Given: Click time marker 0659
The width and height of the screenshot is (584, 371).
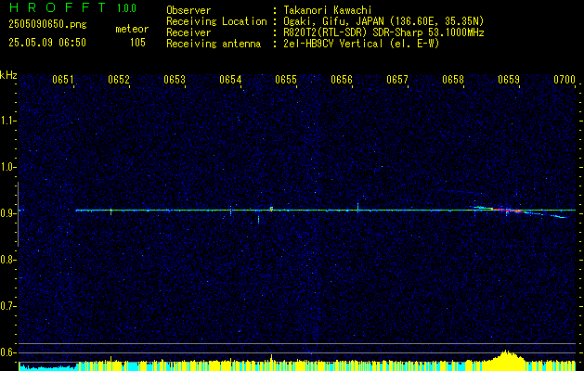Looking at the screenshot, I should pos(509,80).
